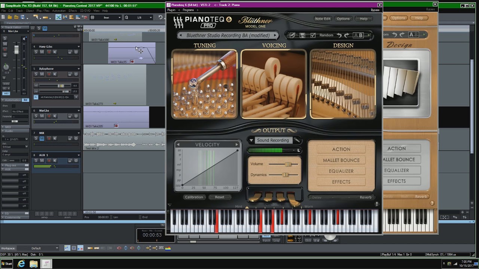Mute the MIX track
Image resolution: width=479 pixels, height=269 pixels.
(x=42, y=138)
